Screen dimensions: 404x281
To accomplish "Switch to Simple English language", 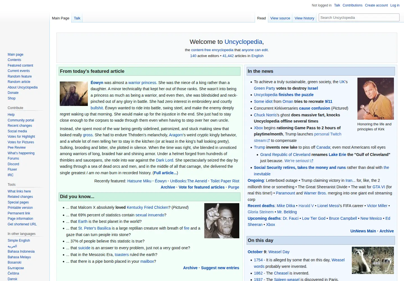I will [x=19, y=241].
